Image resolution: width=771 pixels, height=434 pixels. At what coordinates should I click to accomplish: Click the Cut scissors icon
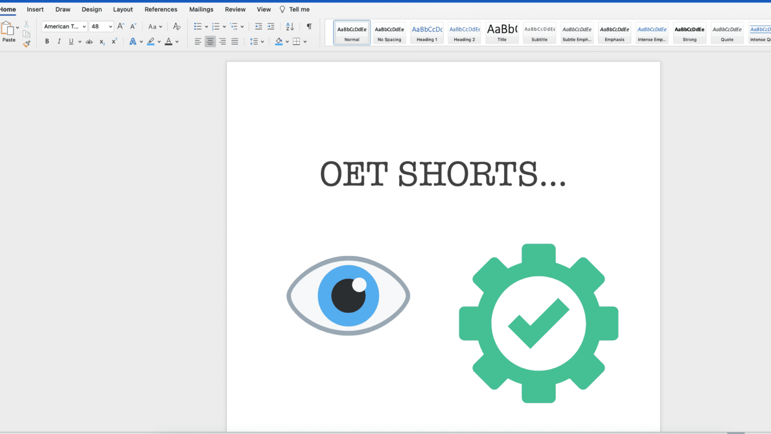tap(26, 24)
